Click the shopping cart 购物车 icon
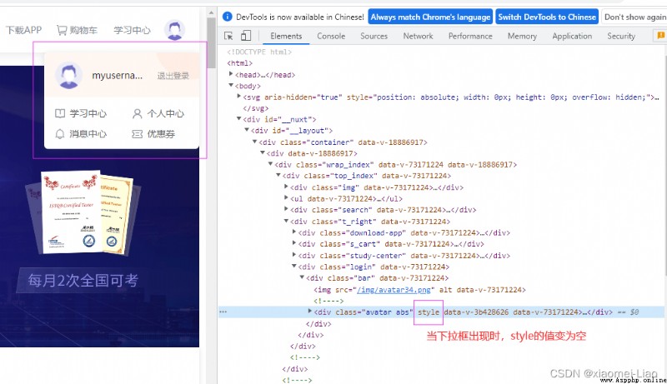Screen dimensions: 667x384 pyautogui.click(x=62, y=30)
